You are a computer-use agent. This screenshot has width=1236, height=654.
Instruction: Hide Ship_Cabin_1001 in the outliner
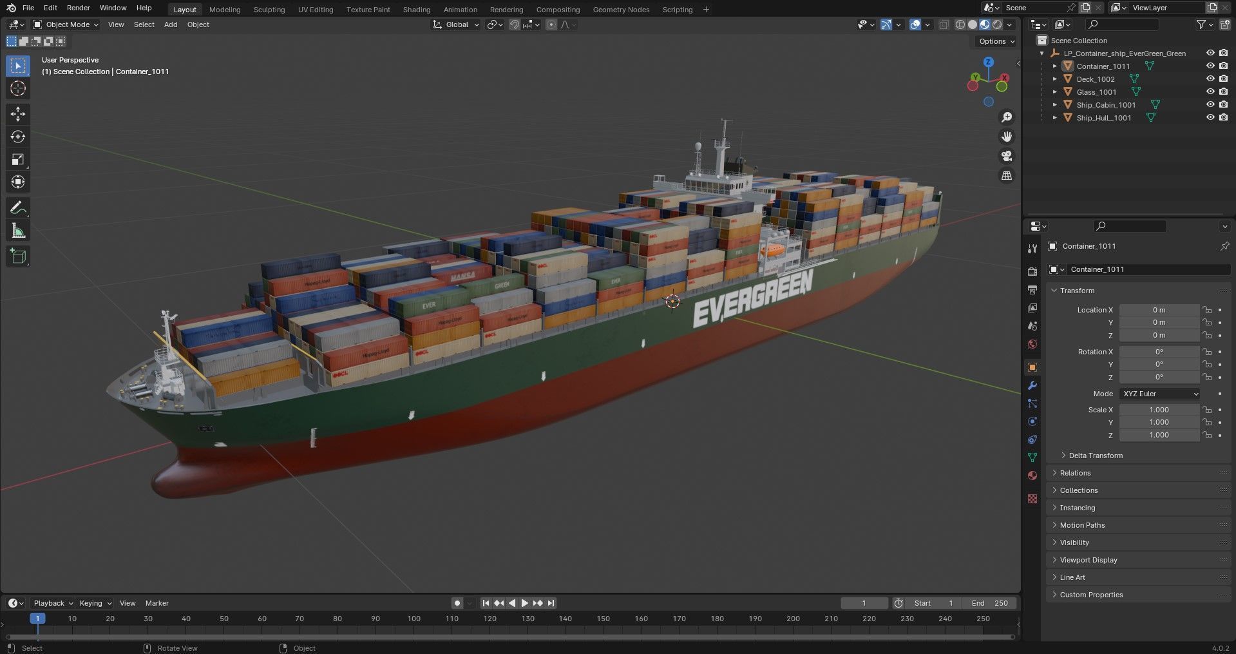coord(1210,104)
